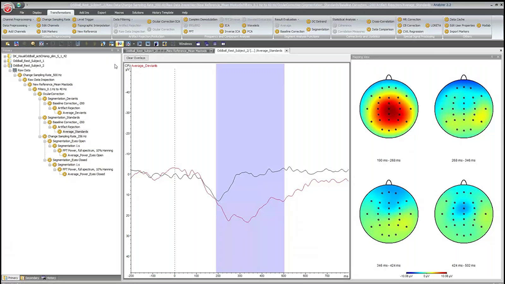The height and width of the screenshot is (284, 505).
Task: Toggle the highlighted mapping view toolbar button
Action: tap(120, 44)
